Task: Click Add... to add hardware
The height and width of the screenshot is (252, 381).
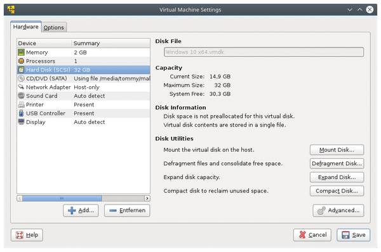Action: click(x=81, y=210)
